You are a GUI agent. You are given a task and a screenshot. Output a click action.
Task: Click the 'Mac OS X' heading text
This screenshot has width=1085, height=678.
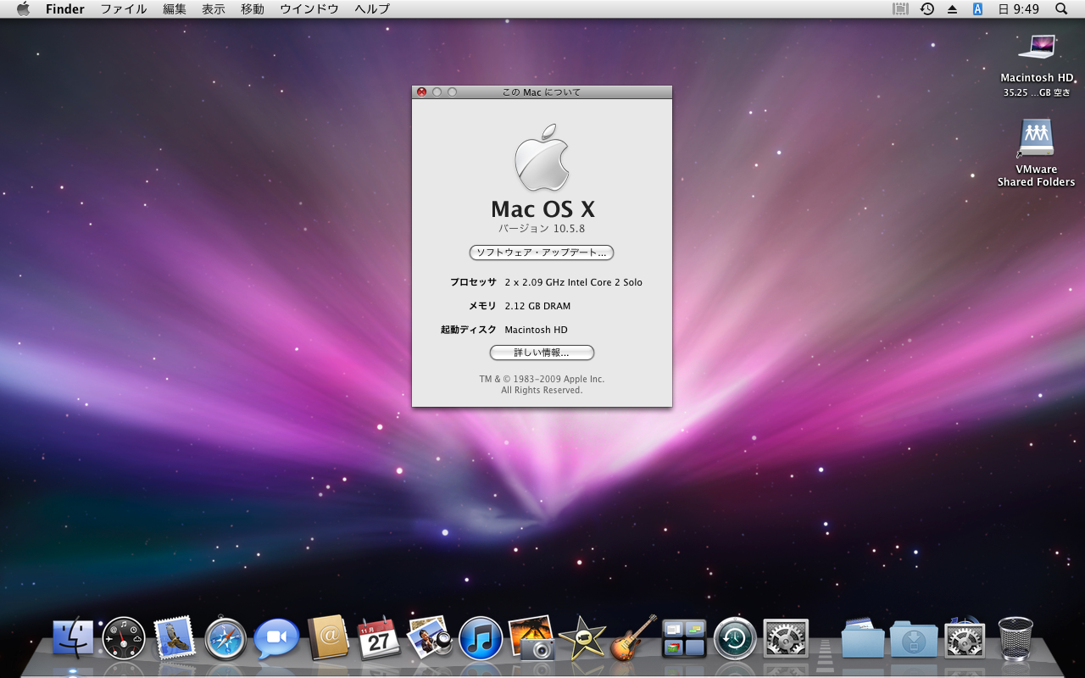[542, 208]
